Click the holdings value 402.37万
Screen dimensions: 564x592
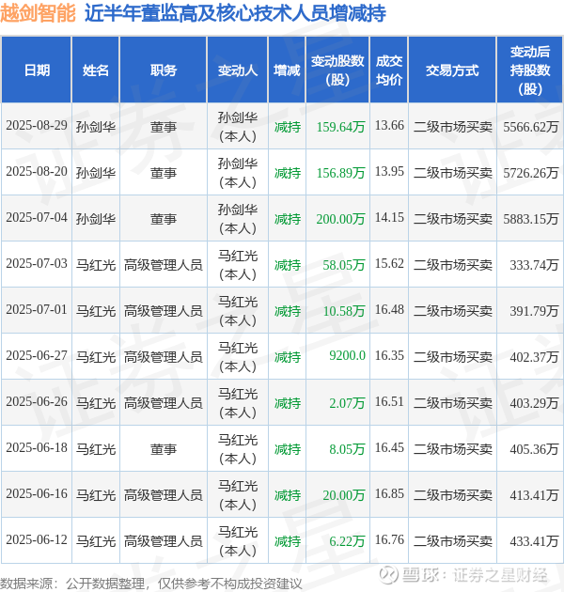(x=534, y=357)
